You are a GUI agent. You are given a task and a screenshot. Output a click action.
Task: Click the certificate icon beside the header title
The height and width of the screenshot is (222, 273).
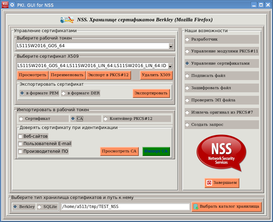point(67,20)
